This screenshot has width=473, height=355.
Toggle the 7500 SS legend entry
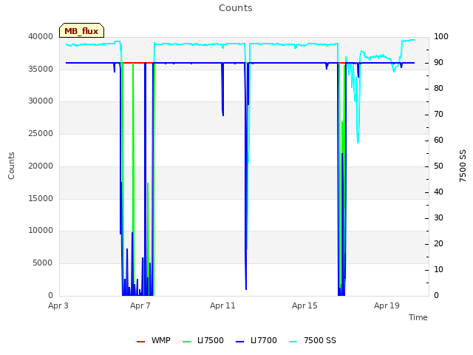pyautogui.click(x=313, y=340)
